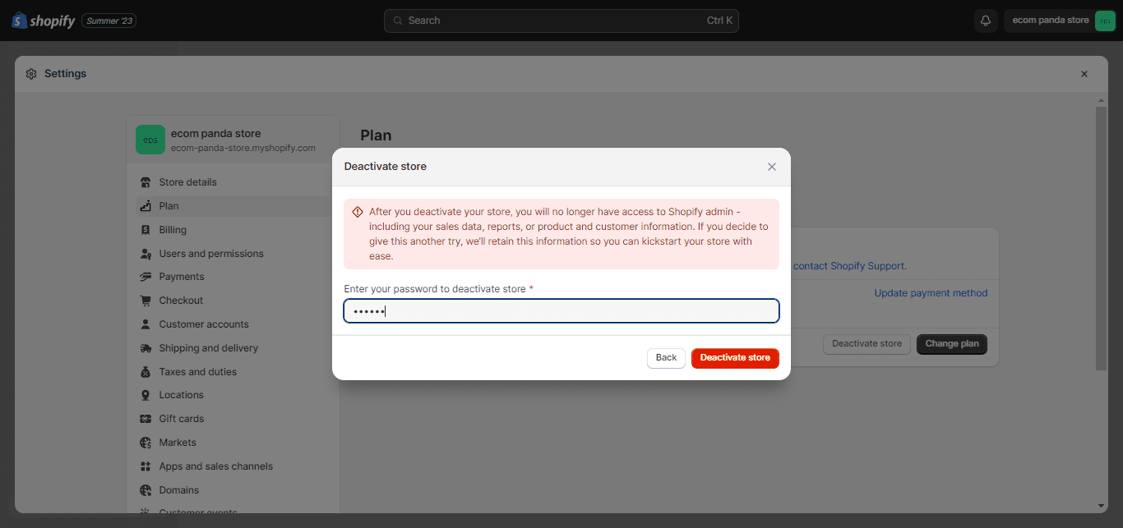Open Domains via its globe icon
This screenshot has width=1123, height=528.
pos(146,489)
